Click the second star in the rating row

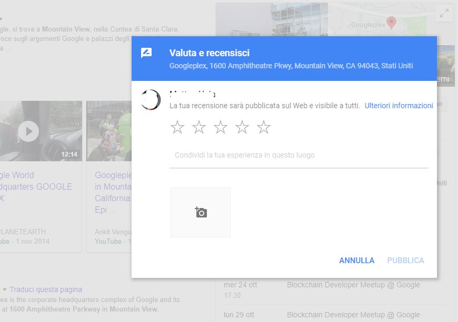tap(200, 127)
